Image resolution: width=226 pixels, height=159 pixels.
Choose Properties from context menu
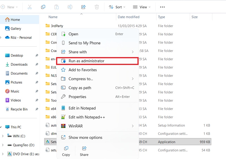(77, 97)
